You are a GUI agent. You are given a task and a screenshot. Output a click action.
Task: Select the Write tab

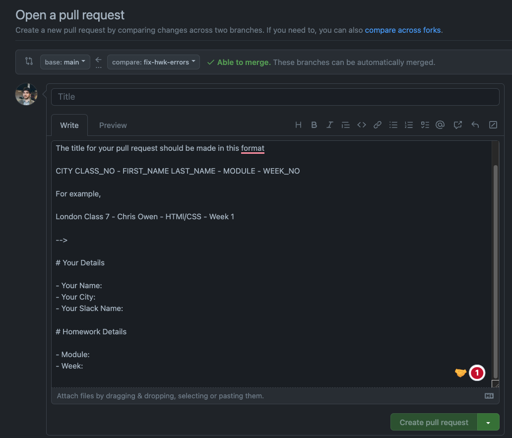tap(69, 125)
